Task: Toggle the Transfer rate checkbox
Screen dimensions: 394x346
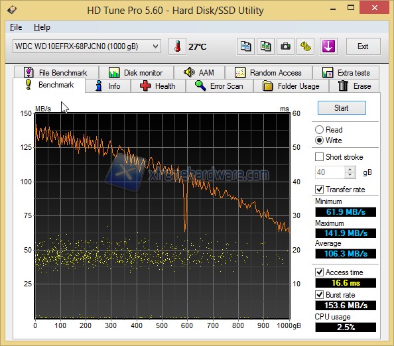Action: point(319,190)
